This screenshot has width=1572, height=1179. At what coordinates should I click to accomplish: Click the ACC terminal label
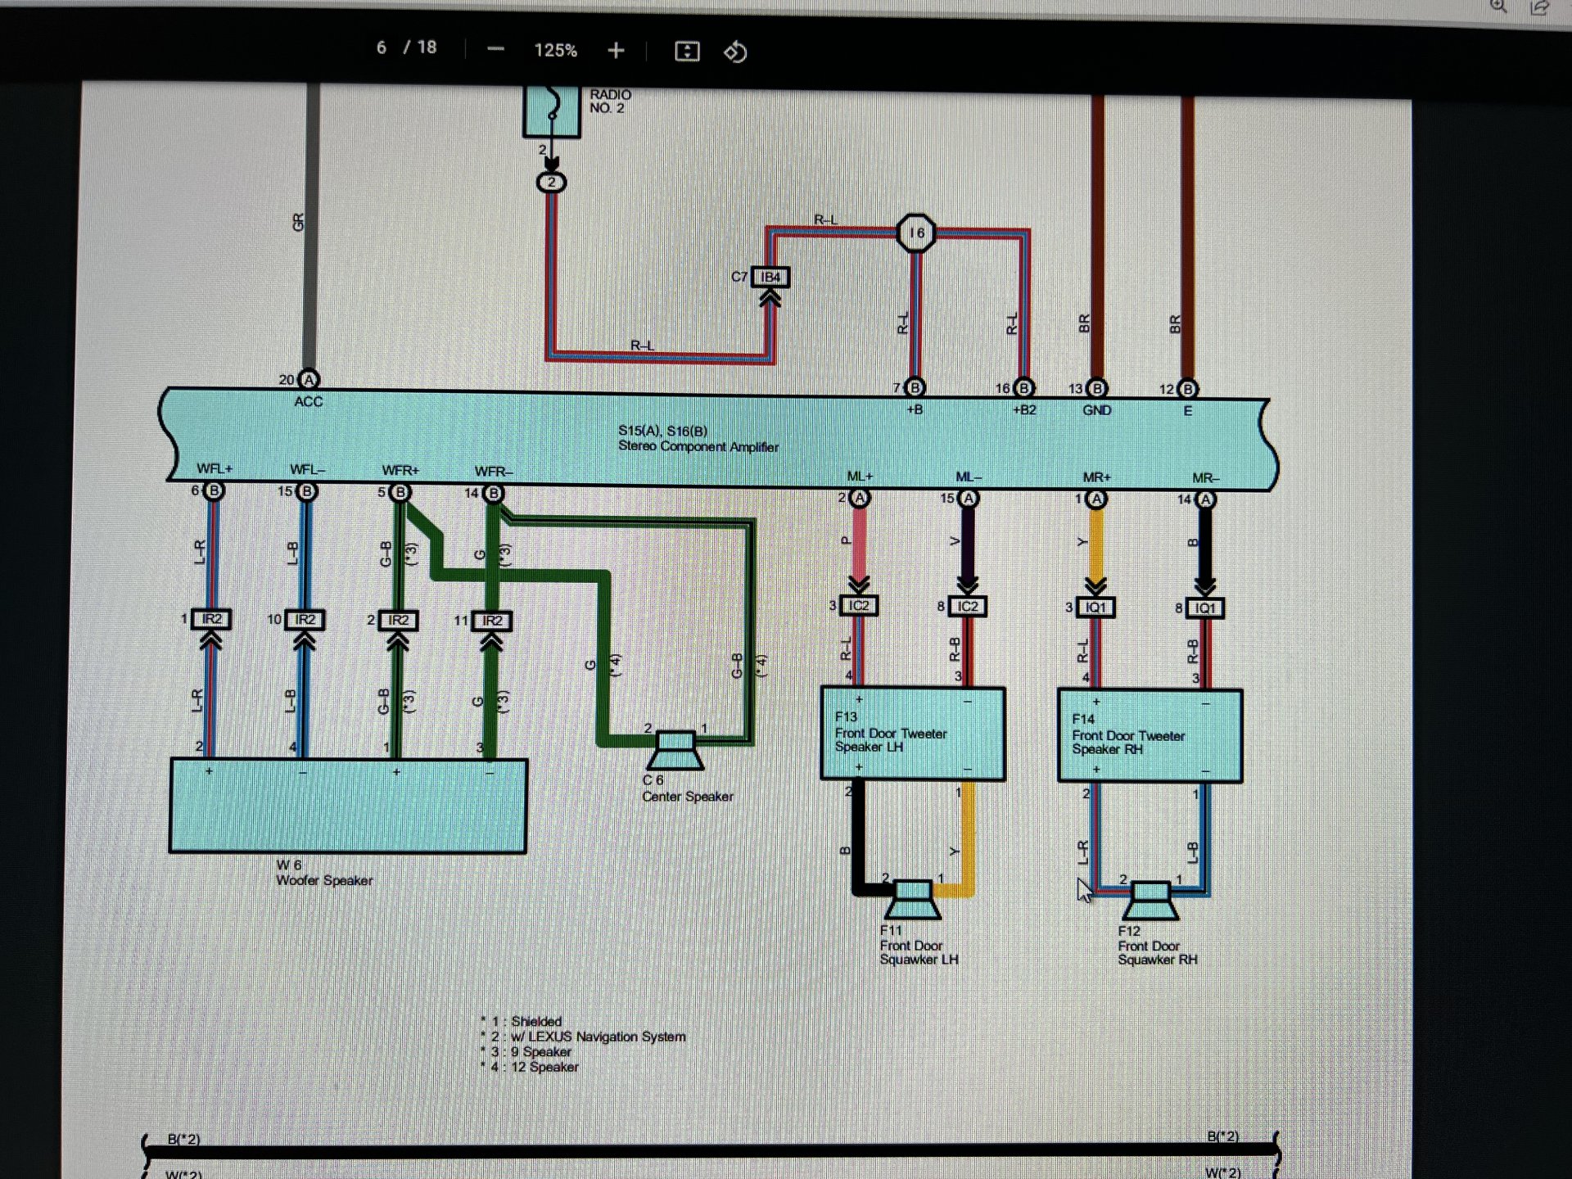click(x=309, y=402)
